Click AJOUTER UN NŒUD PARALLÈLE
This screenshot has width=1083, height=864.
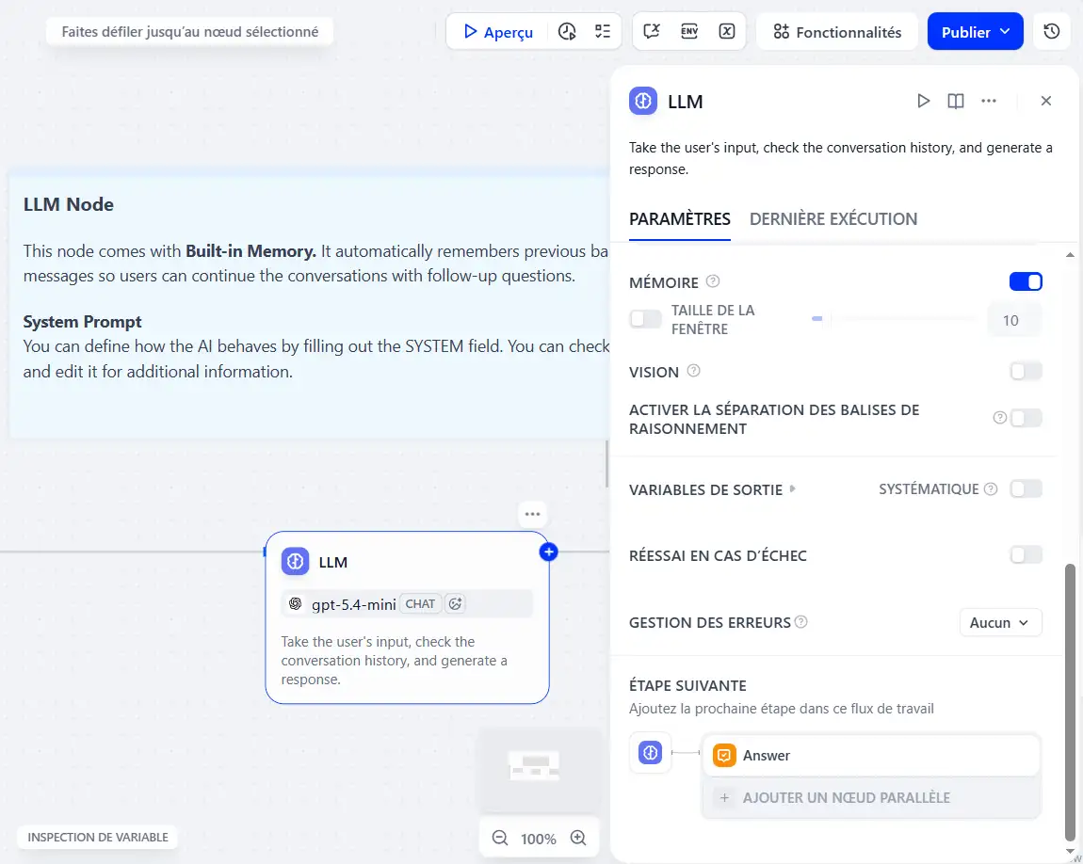[x=871, y=798]
